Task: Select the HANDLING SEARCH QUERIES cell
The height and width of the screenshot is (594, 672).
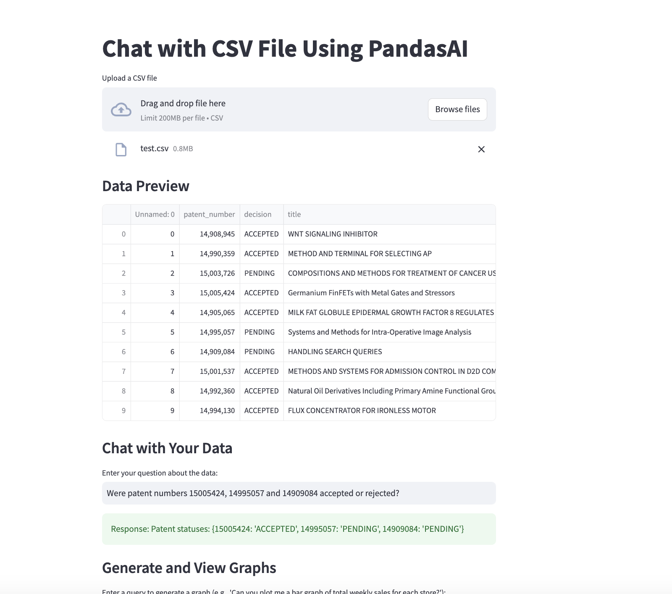Action: [335, 352]
